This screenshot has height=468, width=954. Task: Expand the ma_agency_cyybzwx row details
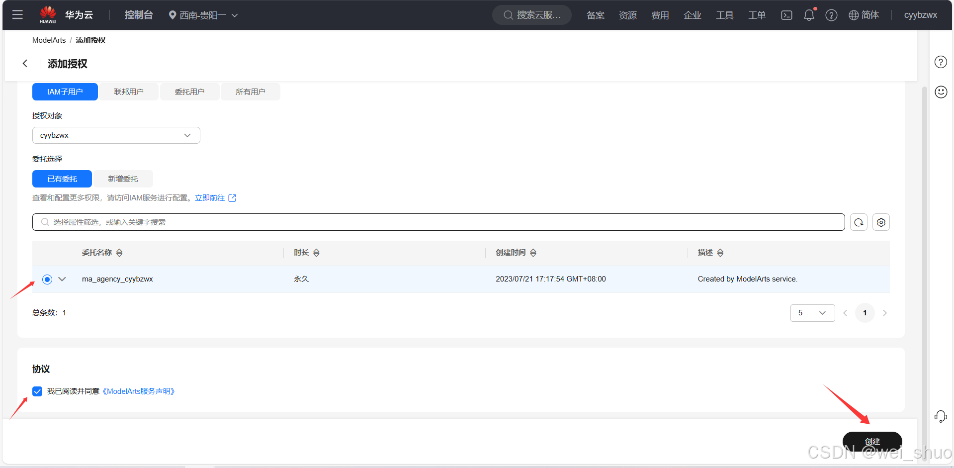(62, 279)
